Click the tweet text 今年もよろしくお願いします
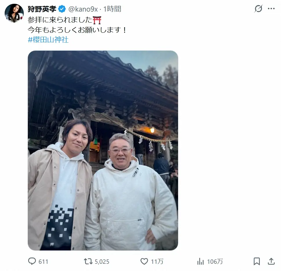 click(75, 30)
